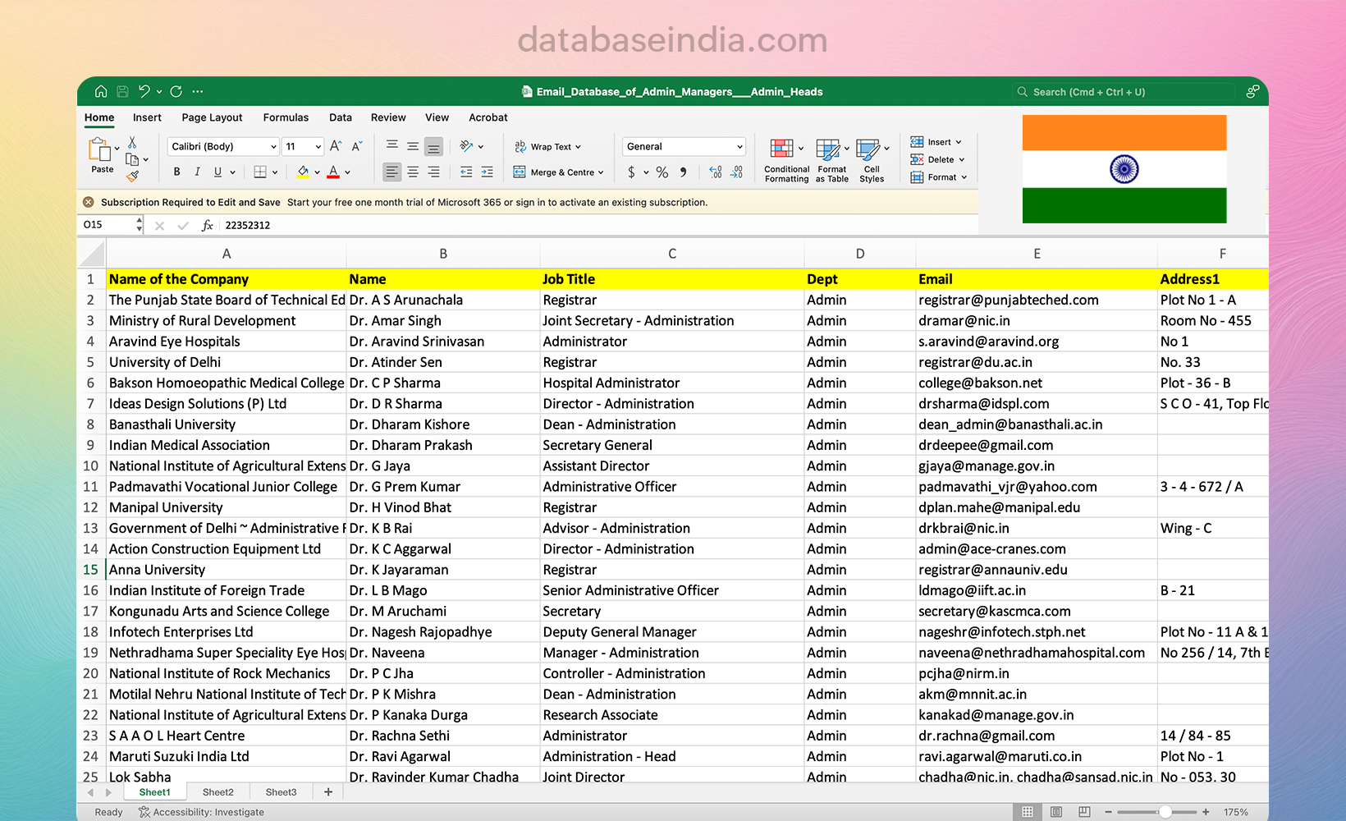Click the Orientation angled text icon

pos(466,146)
